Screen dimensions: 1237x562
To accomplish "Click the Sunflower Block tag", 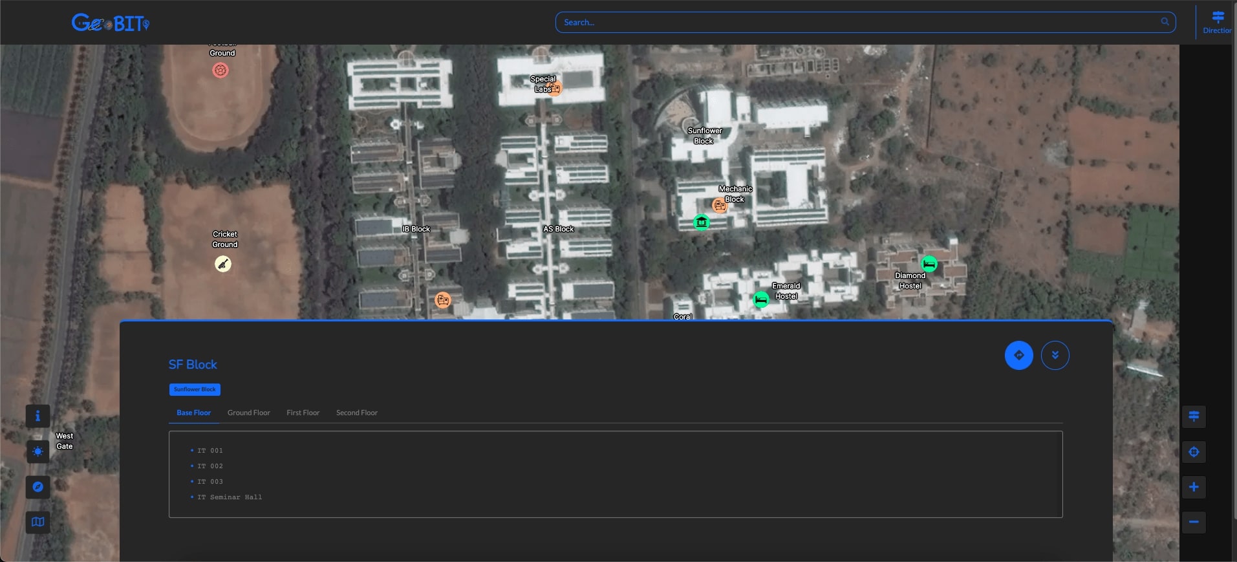I will tap(195, 389).
